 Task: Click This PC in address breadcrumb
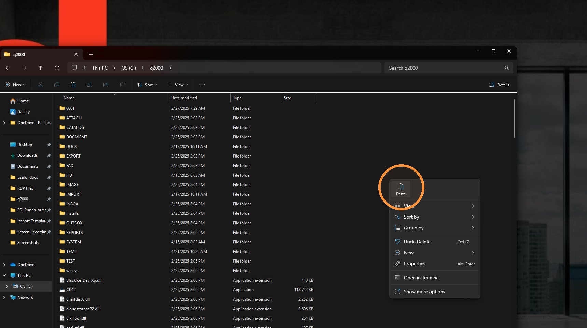pos(100,68)
